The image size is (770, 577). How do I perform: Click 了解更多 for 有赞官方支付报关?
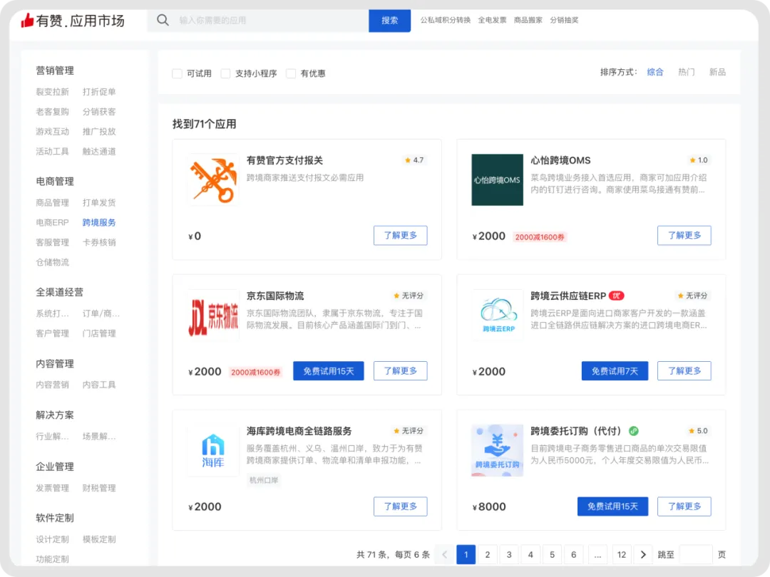pyautogui.click(x=400, y=236)
